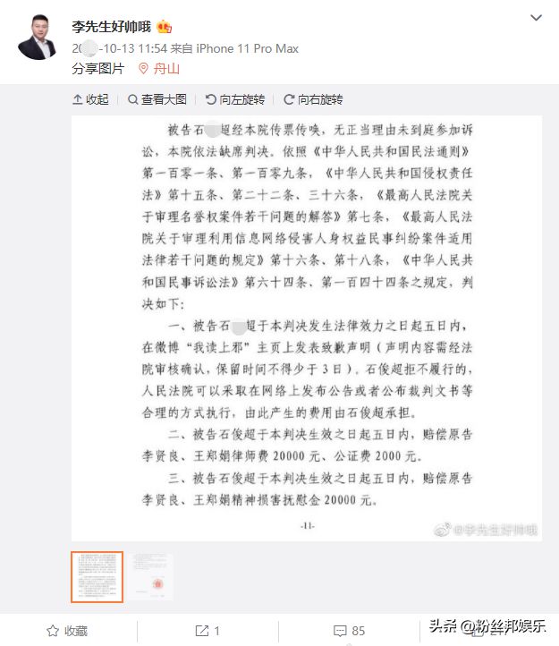Open the post options chevron menu
This screenshot has height=646, width=559.
(x=536, y=18)
